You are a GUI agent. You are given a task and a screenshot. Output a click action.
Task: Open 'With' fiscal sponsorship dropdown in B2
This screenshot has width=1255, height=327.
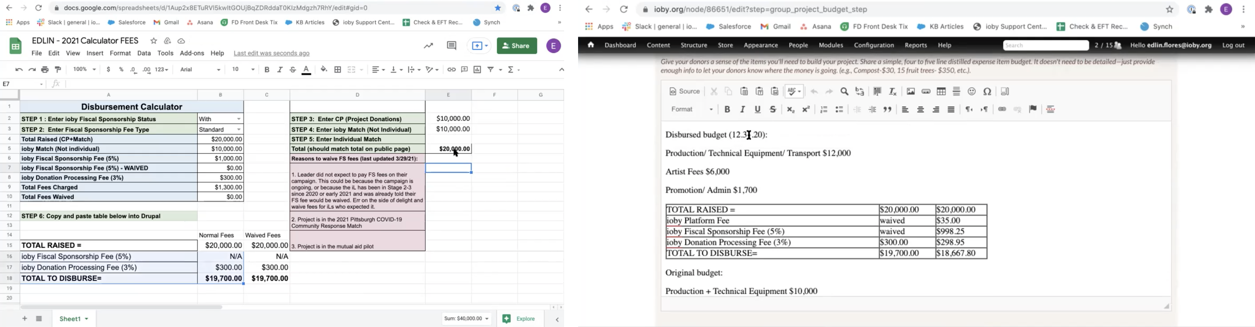(x=239, y=119)
